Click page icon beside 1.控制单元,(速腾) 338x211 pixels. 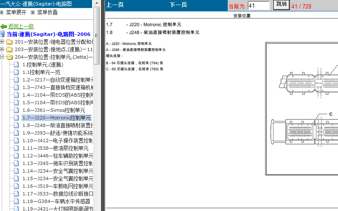16,65
